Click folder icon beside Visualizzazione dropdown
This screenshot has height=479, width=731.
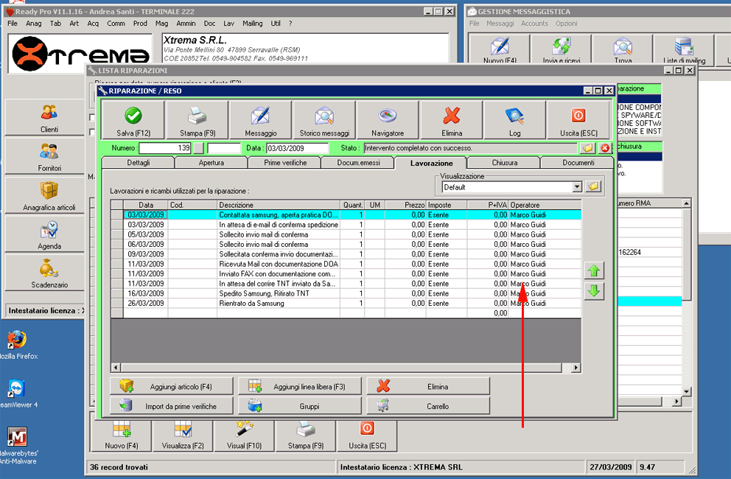(x=593, y=186)
